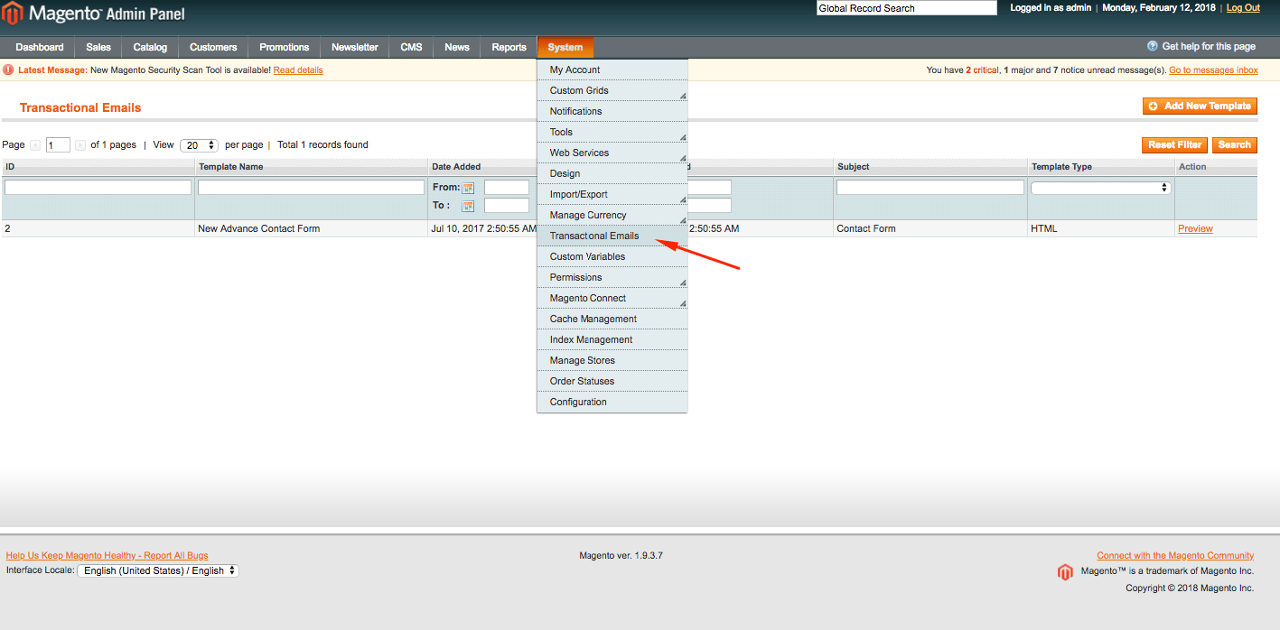Select Notifications from System menu
The height and width of the screenshot is (630, 1280).
(612, 111)
